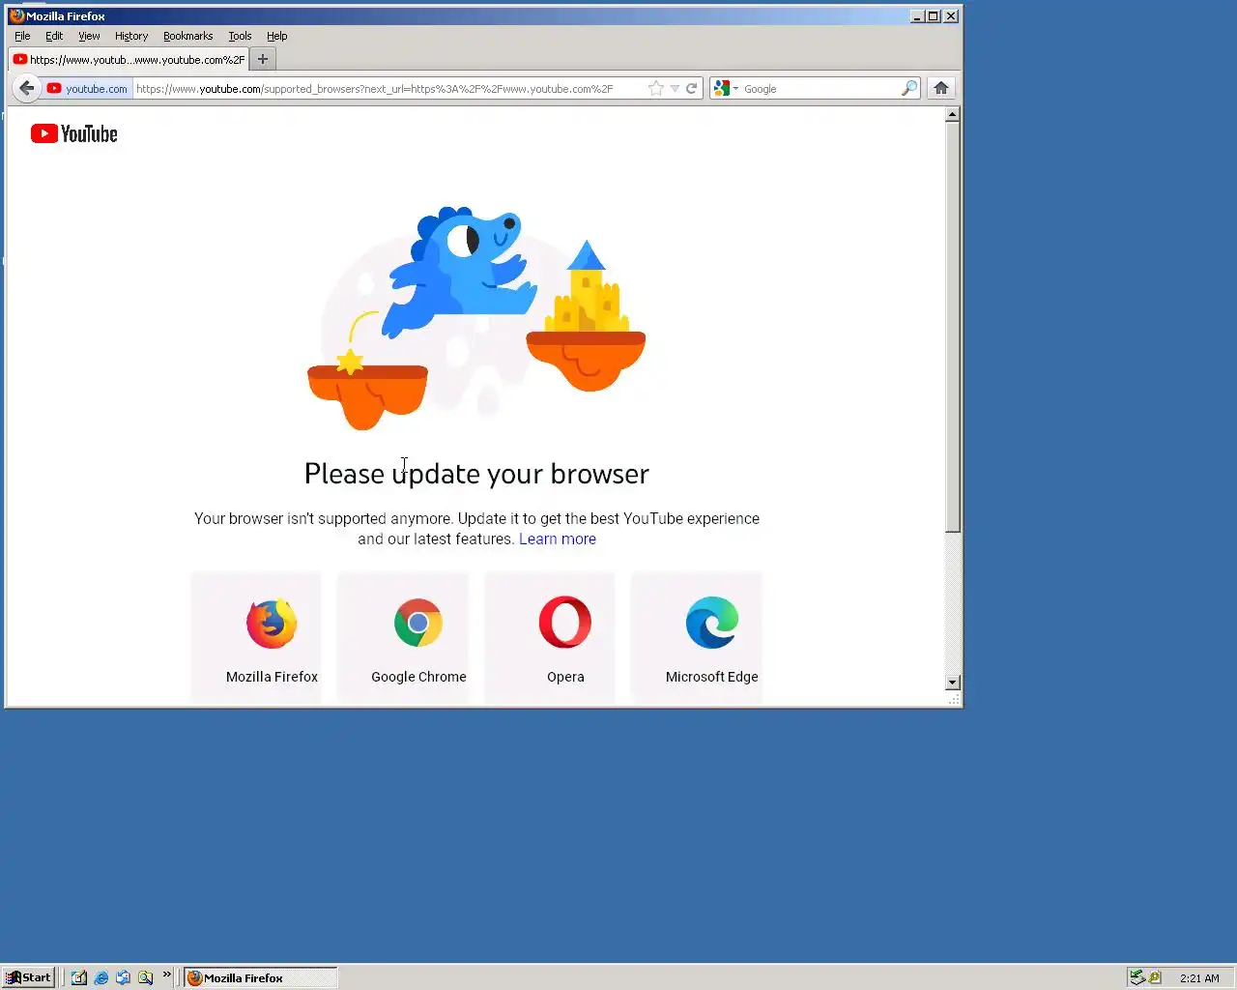Click the scrollbar down arrow

[952, 683]
